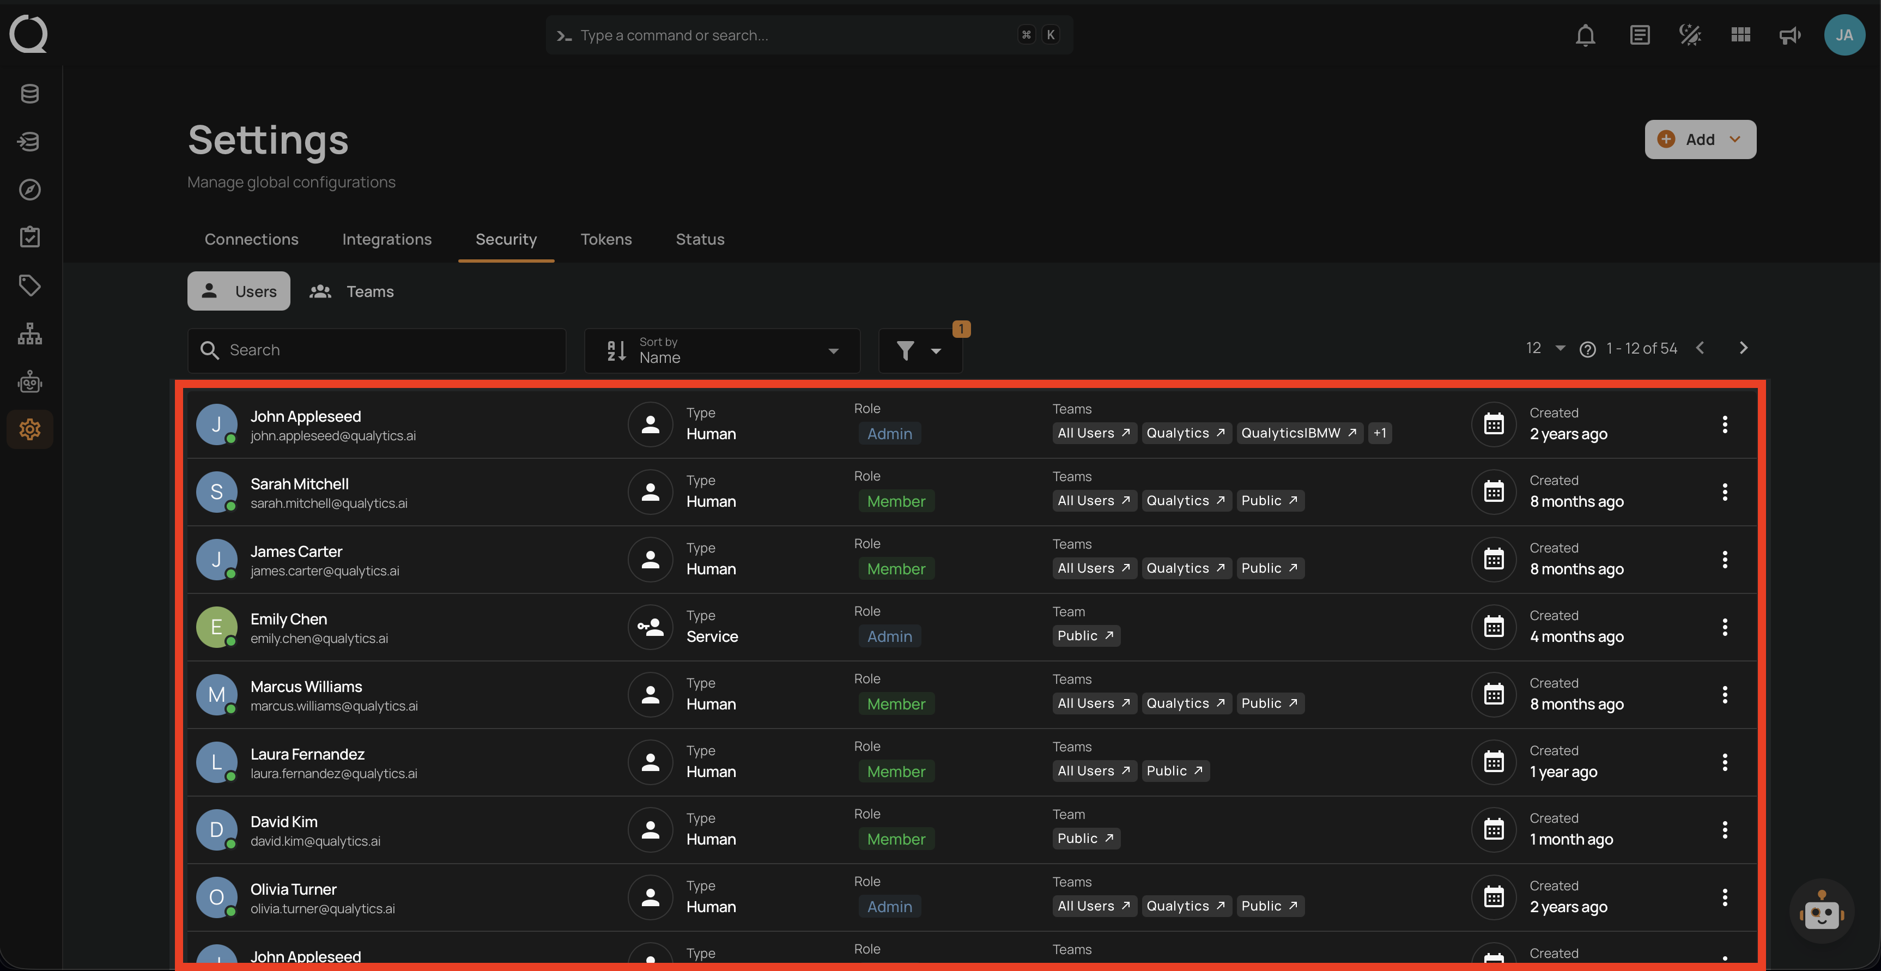Open the Connections tab
Viewport: 1881px width, 971px height.
click(x=251, y=239)
